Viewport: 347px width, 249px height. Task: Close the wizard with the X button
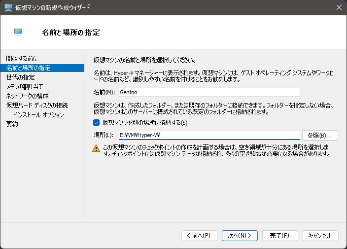coord(339,7)
